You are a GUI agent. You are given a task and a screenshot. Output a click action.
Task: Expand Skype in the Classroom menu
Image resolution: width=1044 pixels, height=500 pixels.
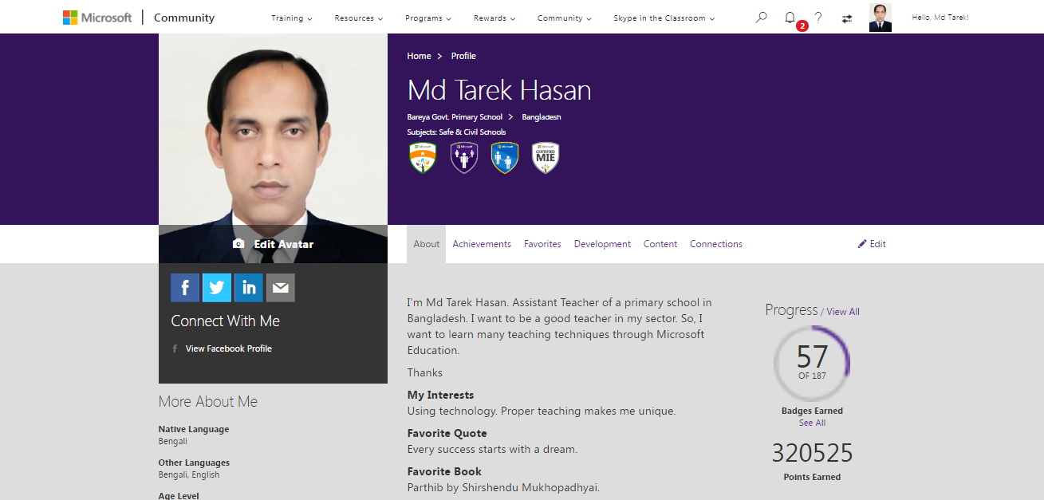pyautogui.click(x=664, y=18)
